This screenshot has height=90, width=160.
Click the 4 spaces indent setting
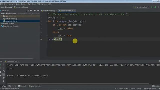point(132,89)
